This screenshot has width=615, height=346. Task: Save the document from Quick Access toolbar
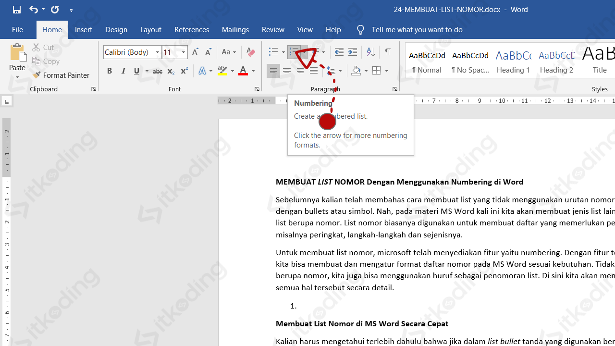tap(17, 10)
